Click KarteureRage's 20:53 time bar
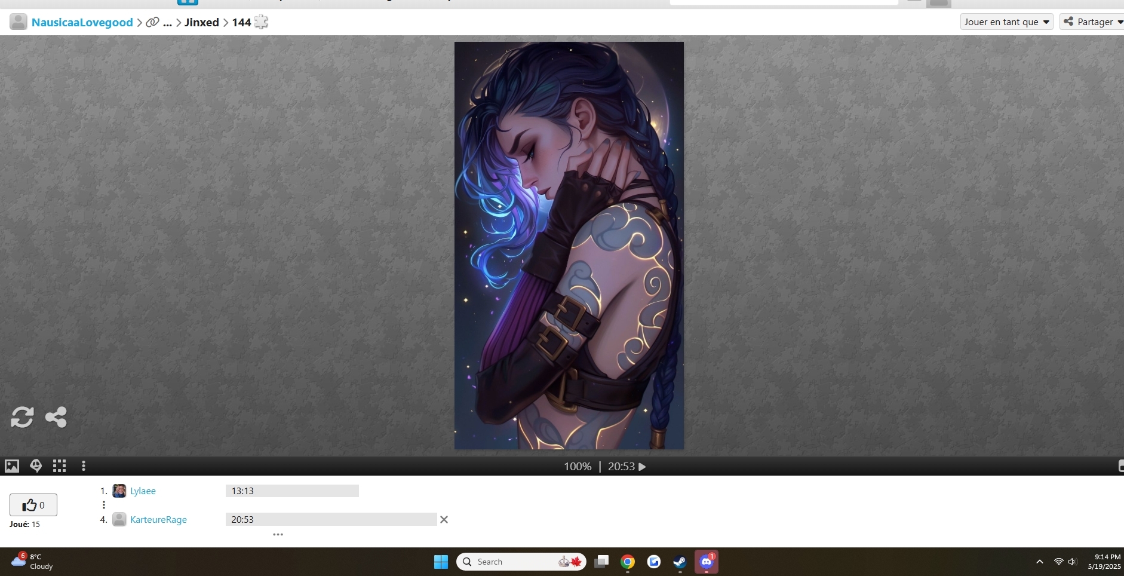The width and height of the screenshot is (1124, 576). [331, 520]
